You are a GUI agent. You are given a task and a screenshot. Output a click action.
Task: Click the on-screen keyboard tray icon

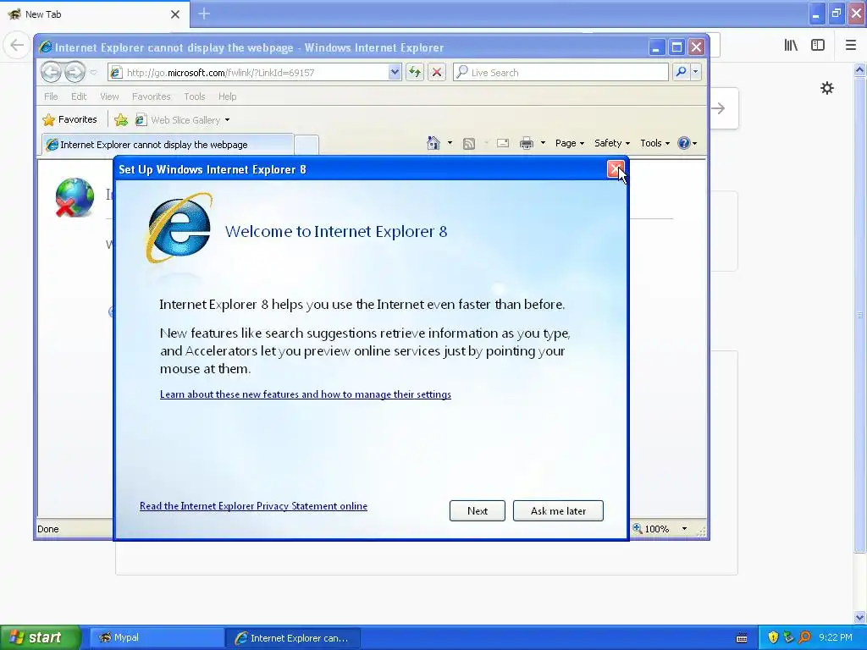tap(742, 638)
